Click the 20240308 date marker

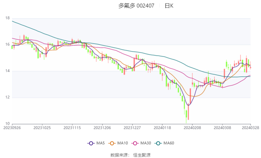coord(223,128)
